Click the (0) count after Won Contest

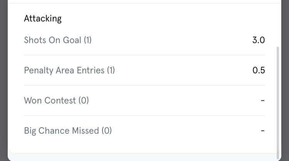pyautogui.click(x=84, y=100)
